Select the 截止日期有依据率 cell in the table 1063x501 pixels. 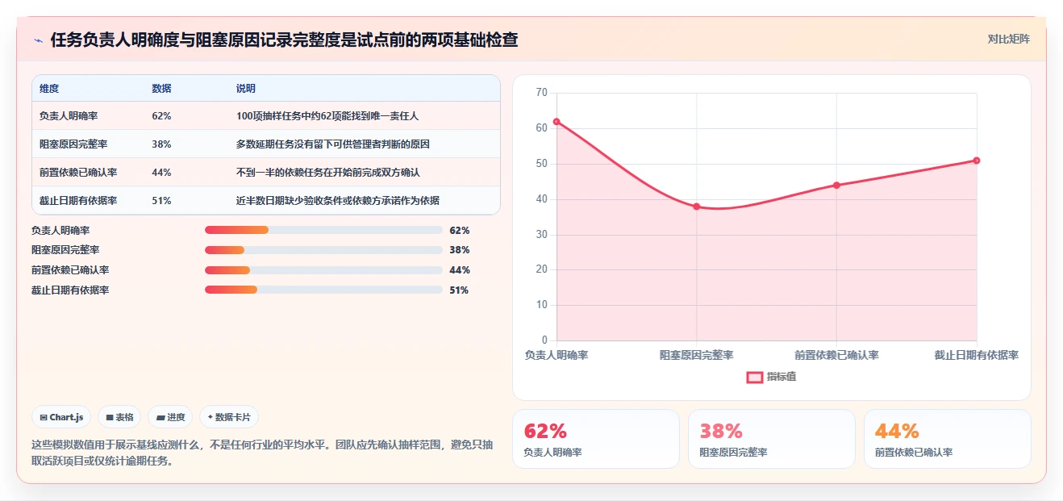coord(78,201)
